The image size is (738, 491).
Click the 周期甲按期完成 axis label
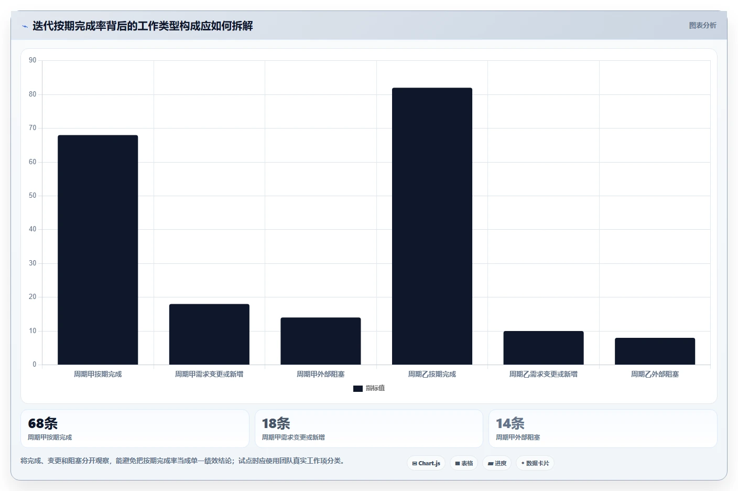click(98, 374)
